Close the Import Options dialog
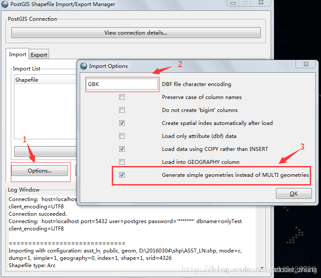Screen dimensions: 321x278 pyautogui.click(x=306, y=64)
